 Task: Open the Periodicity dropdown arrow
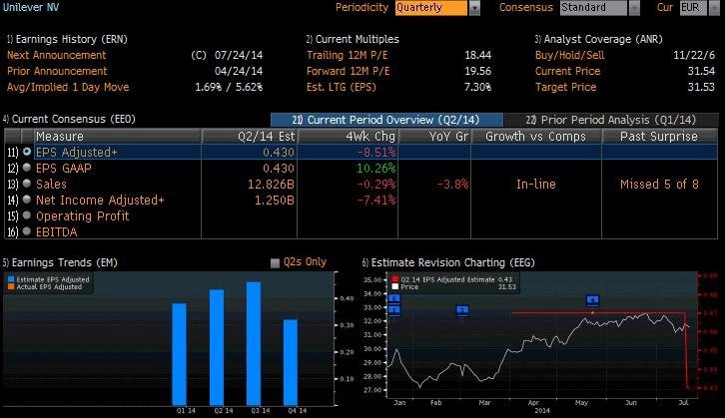coord(475,8)
